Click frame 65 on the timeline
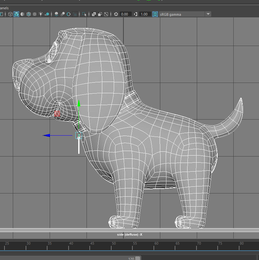The width and height of the screenshot is (259, 260). [x=178, y=243]
